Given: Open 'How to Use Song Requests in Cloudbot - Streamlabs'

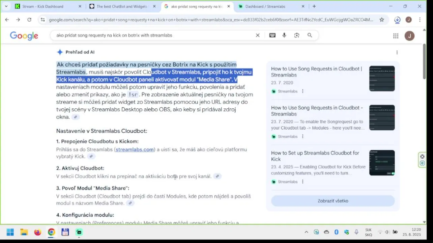Looking at the screenshot, I should pyautogui.click(x=317, y=111).
